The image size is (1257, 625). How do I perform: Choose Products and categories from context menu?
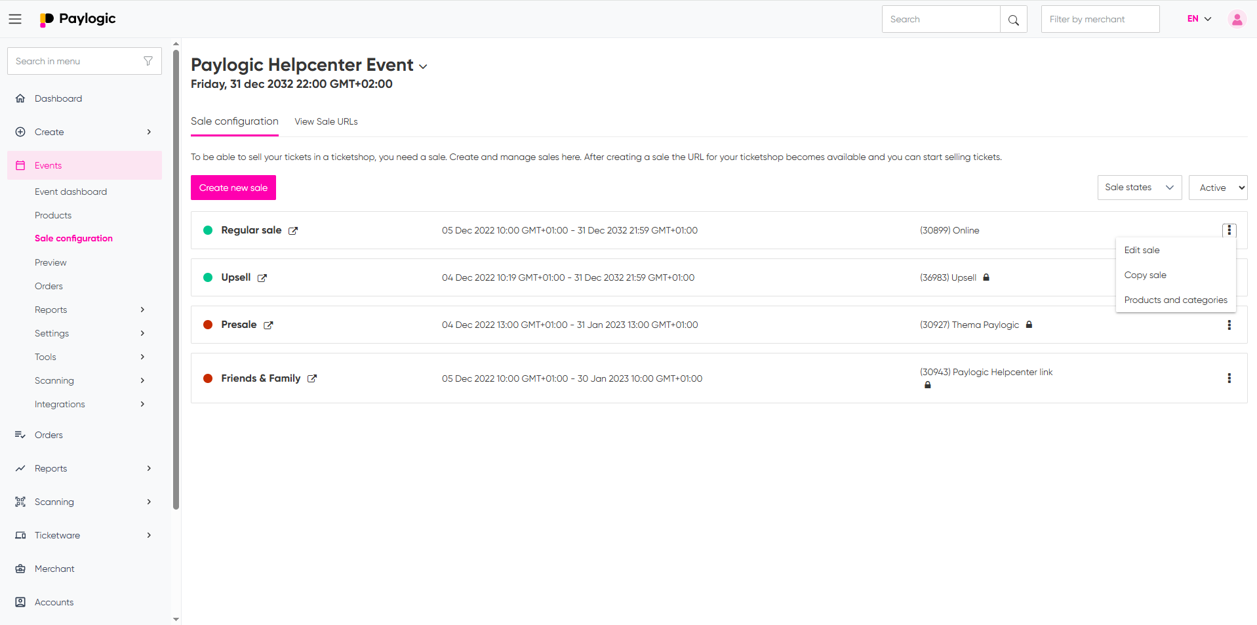click(x=1176, y=300)
